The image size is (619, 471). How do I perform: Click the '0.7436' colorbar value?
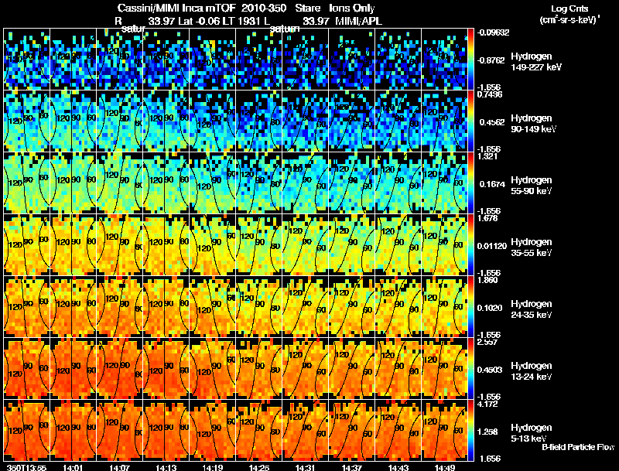[x=490, y=94]
